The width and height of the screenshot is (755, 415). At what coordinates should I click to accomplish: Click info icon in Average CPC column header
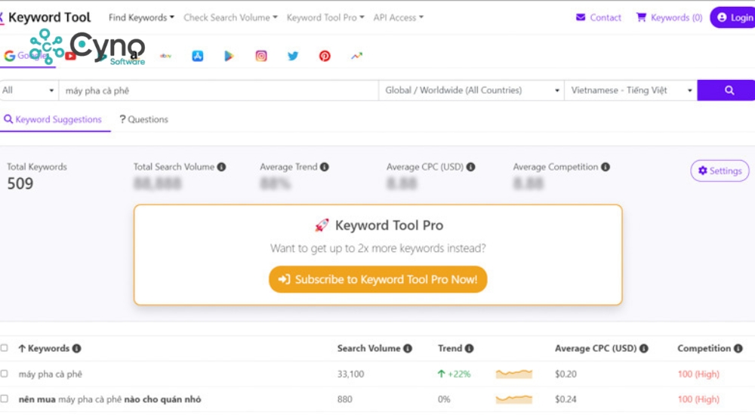644,348
